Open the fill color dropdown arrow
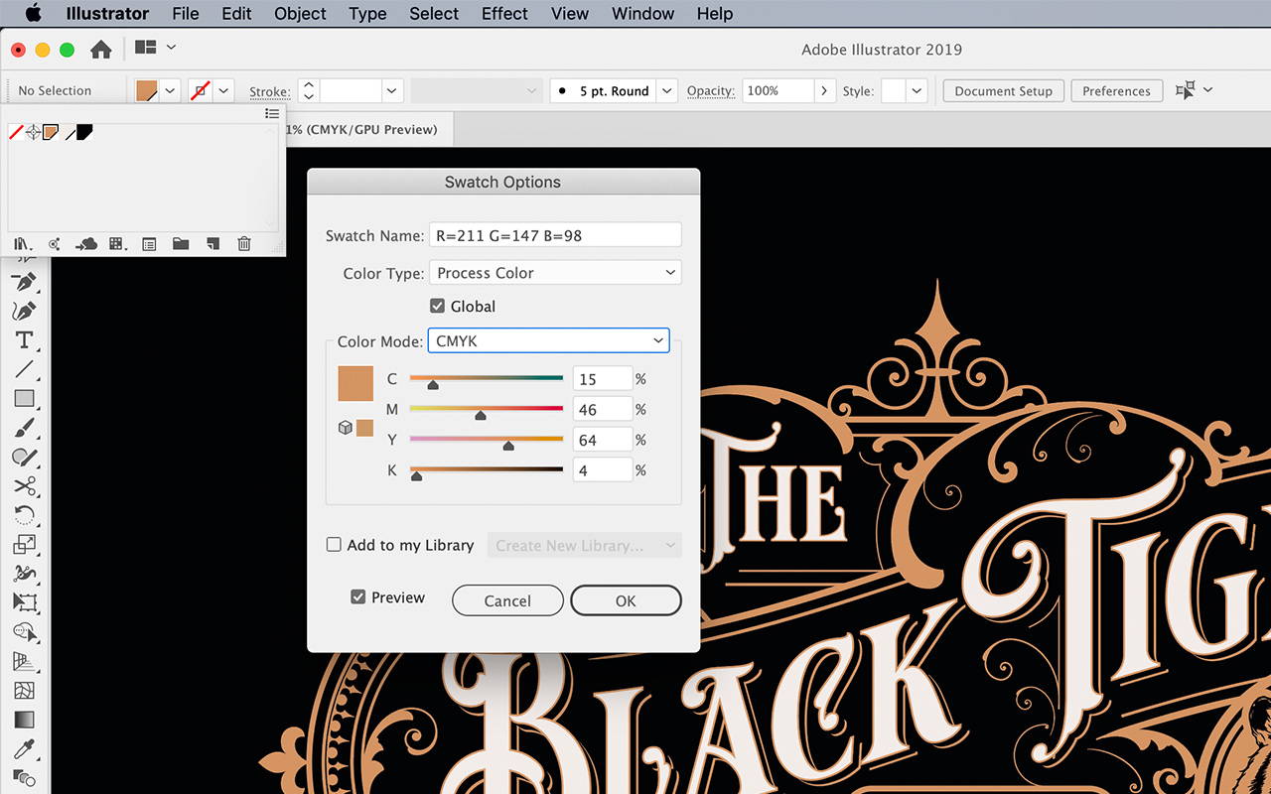Image resolution: width=1271 pixels, height=794 pixels. 171,90
